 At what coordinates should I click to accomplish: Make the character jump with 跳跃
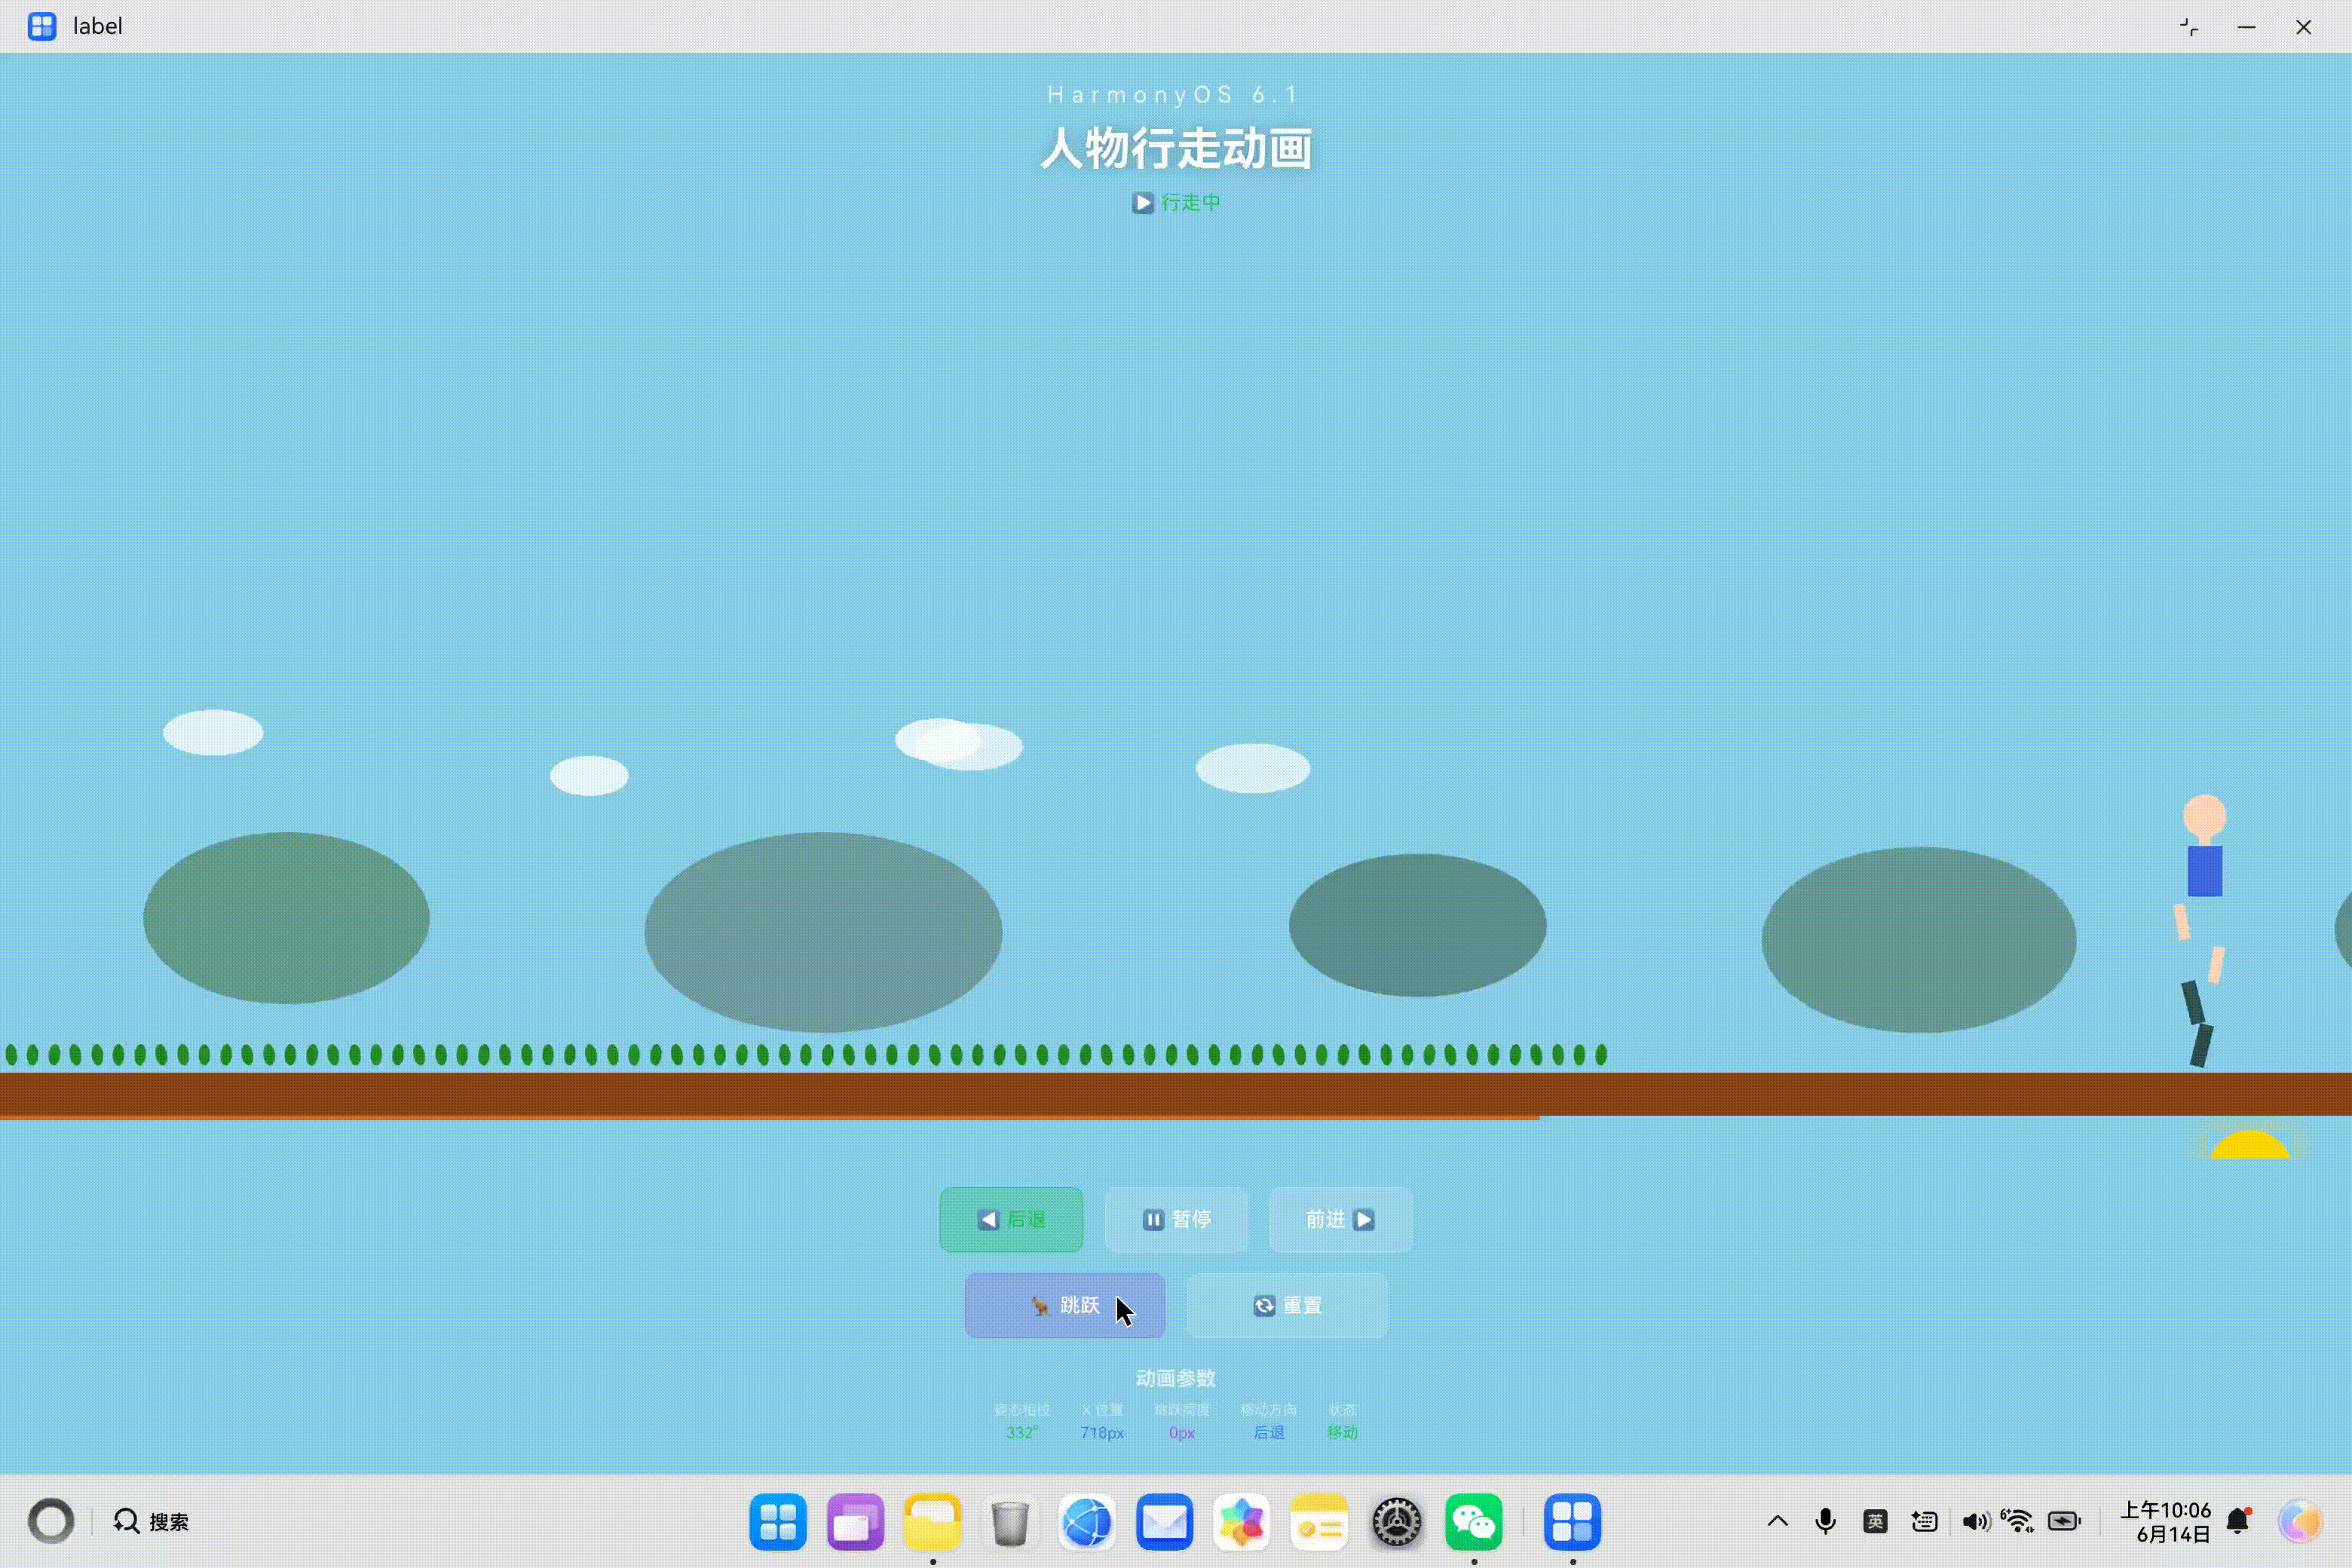[1064, 1305]
